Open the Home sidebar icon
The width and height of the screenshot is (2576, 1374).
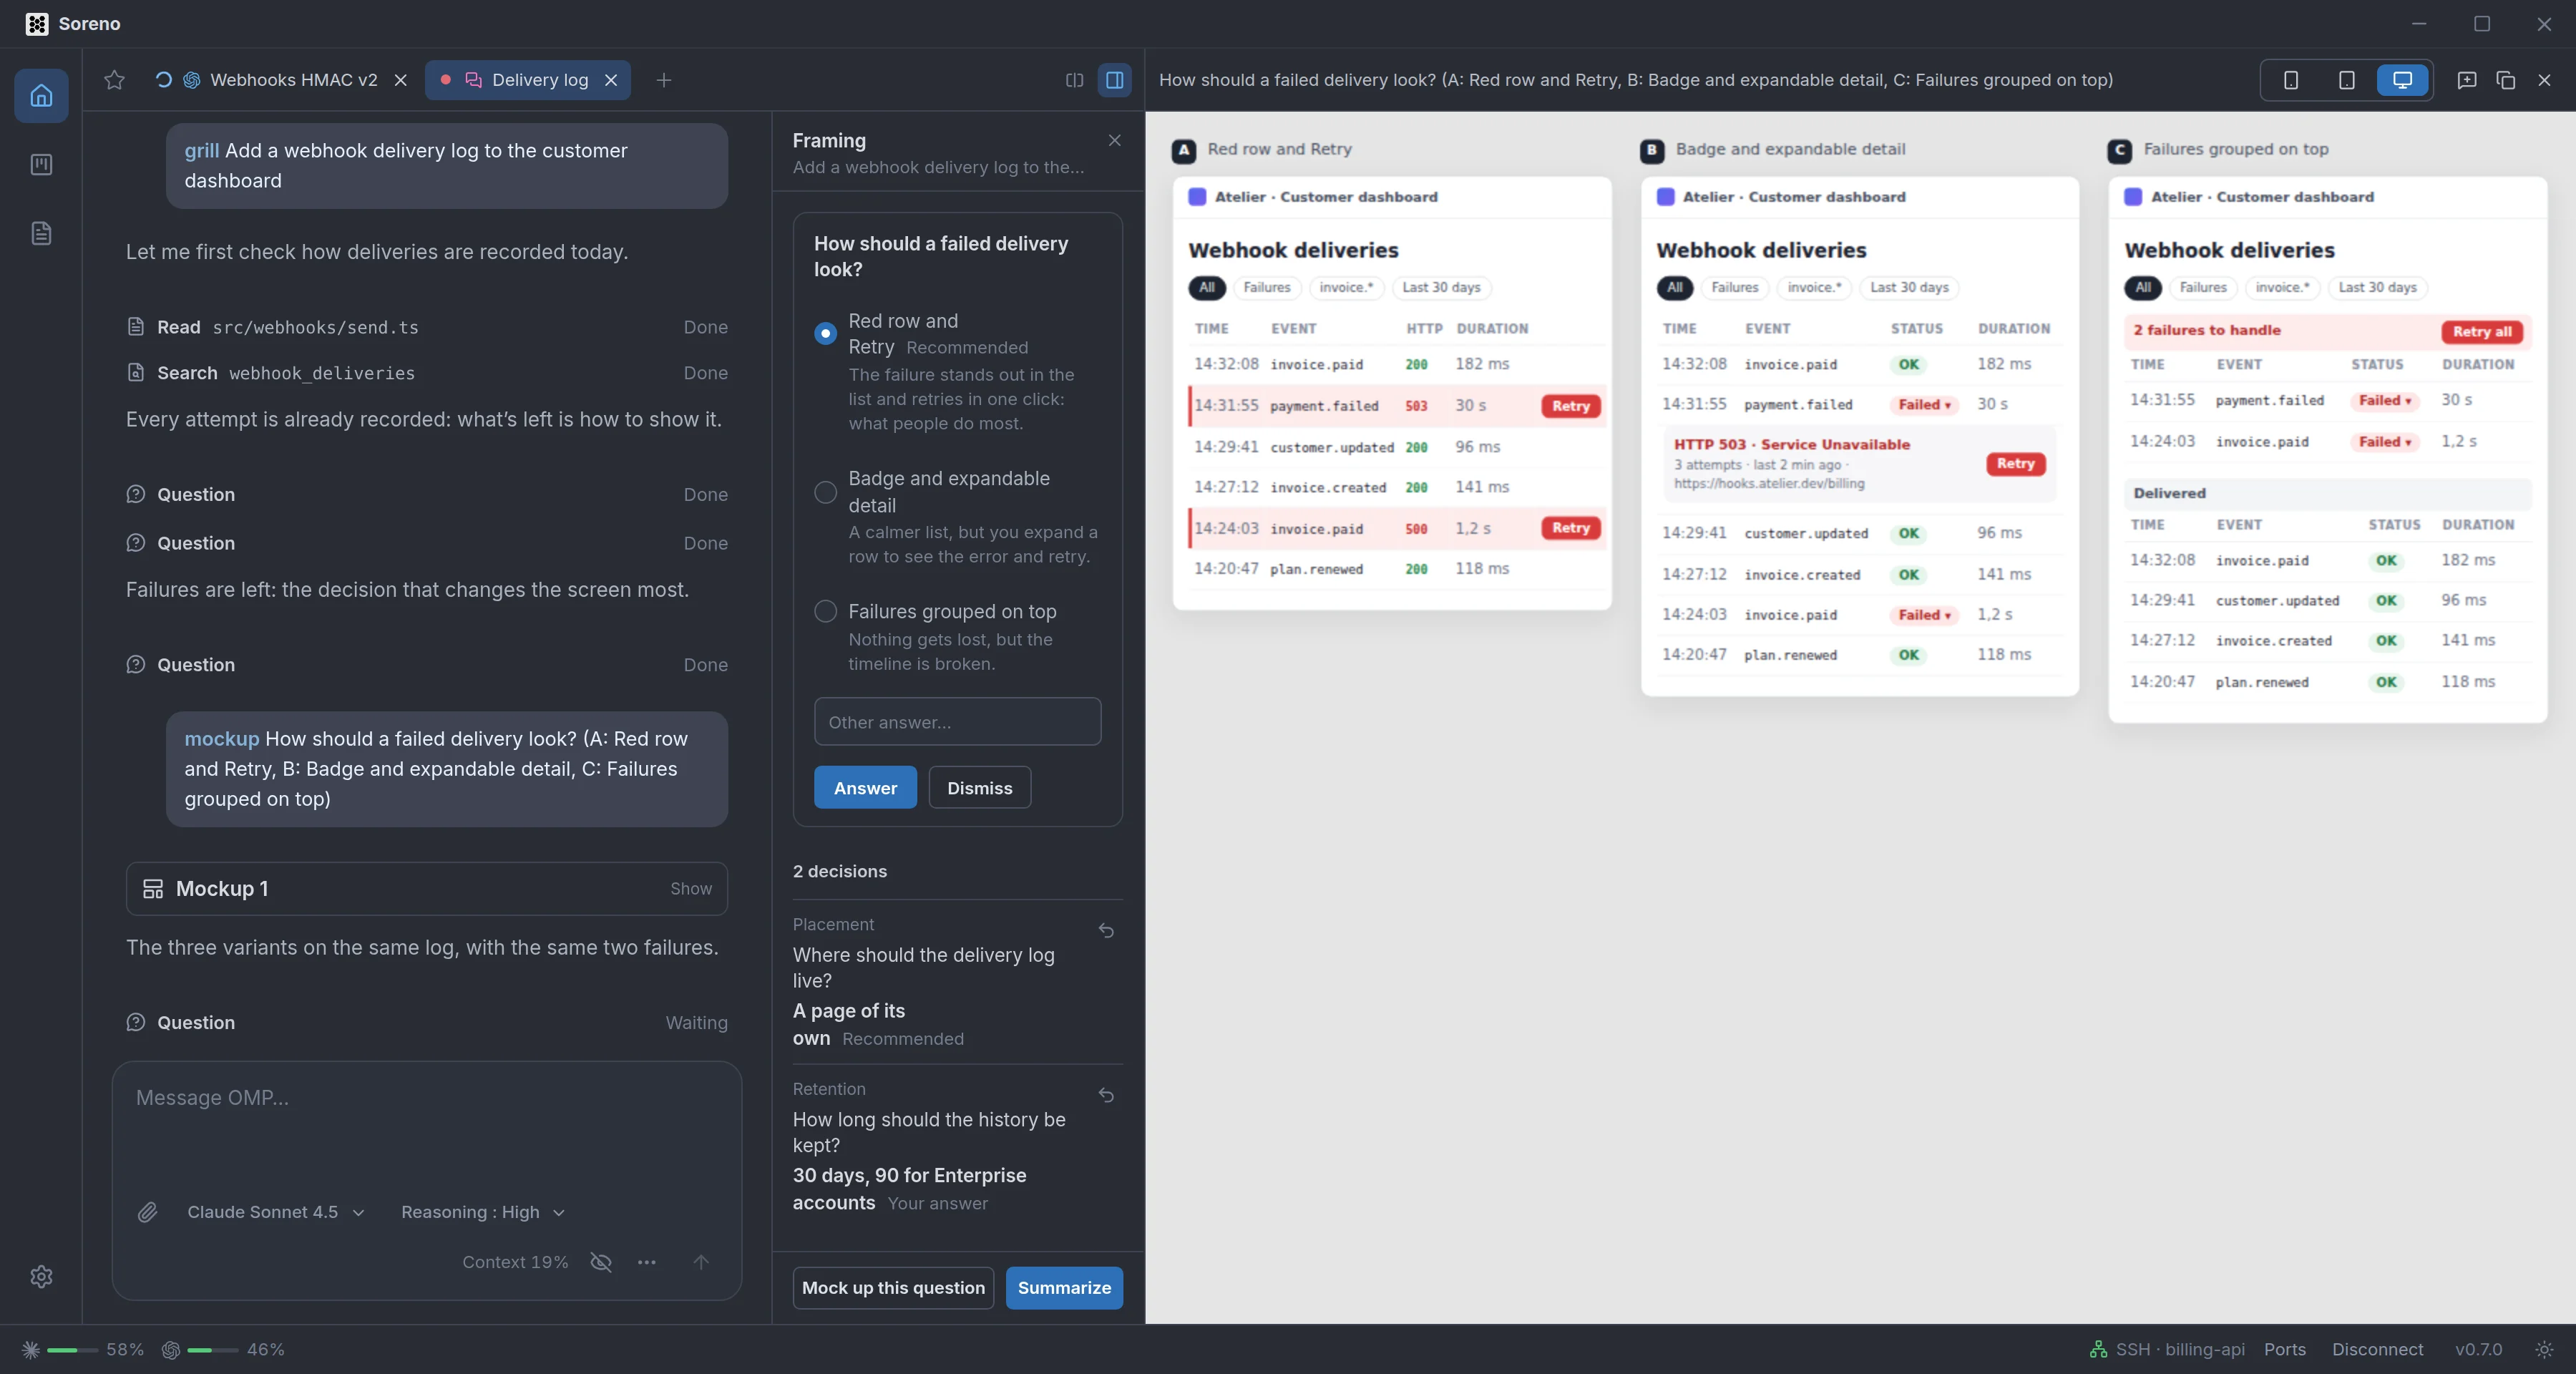pos(41,95)
